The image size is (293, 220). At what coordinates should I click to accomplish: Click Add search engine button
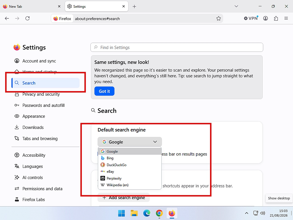coord(124,198)
